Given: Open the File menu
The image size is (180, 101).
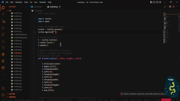Looking at the screenshot, I should click(7, 2).
